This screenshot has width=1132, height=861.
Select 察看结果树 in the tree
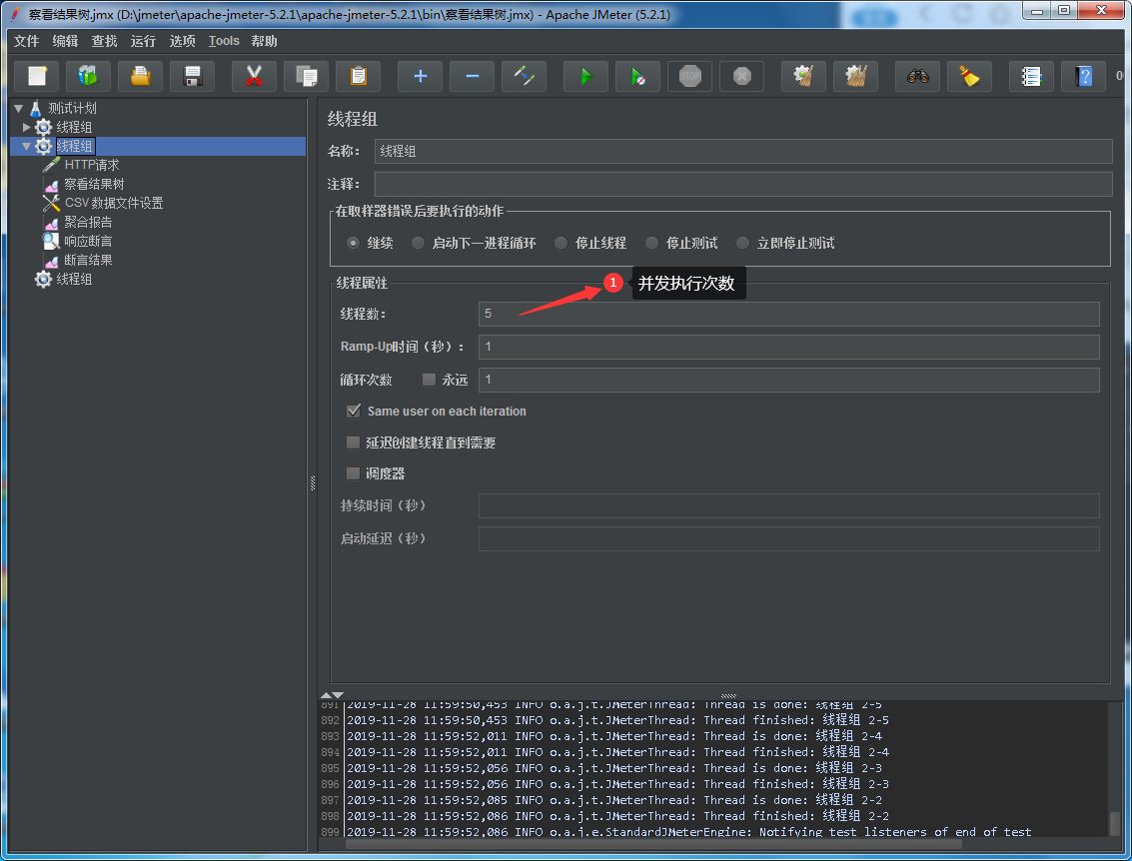click(x=94, y=184)
